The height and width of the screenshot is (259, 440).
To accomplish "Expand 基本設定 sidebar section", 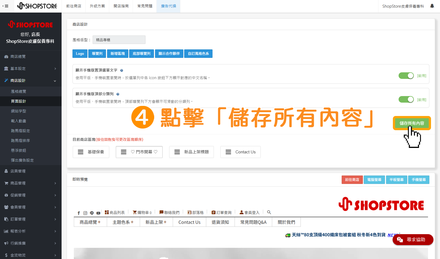I will point(31,69).
